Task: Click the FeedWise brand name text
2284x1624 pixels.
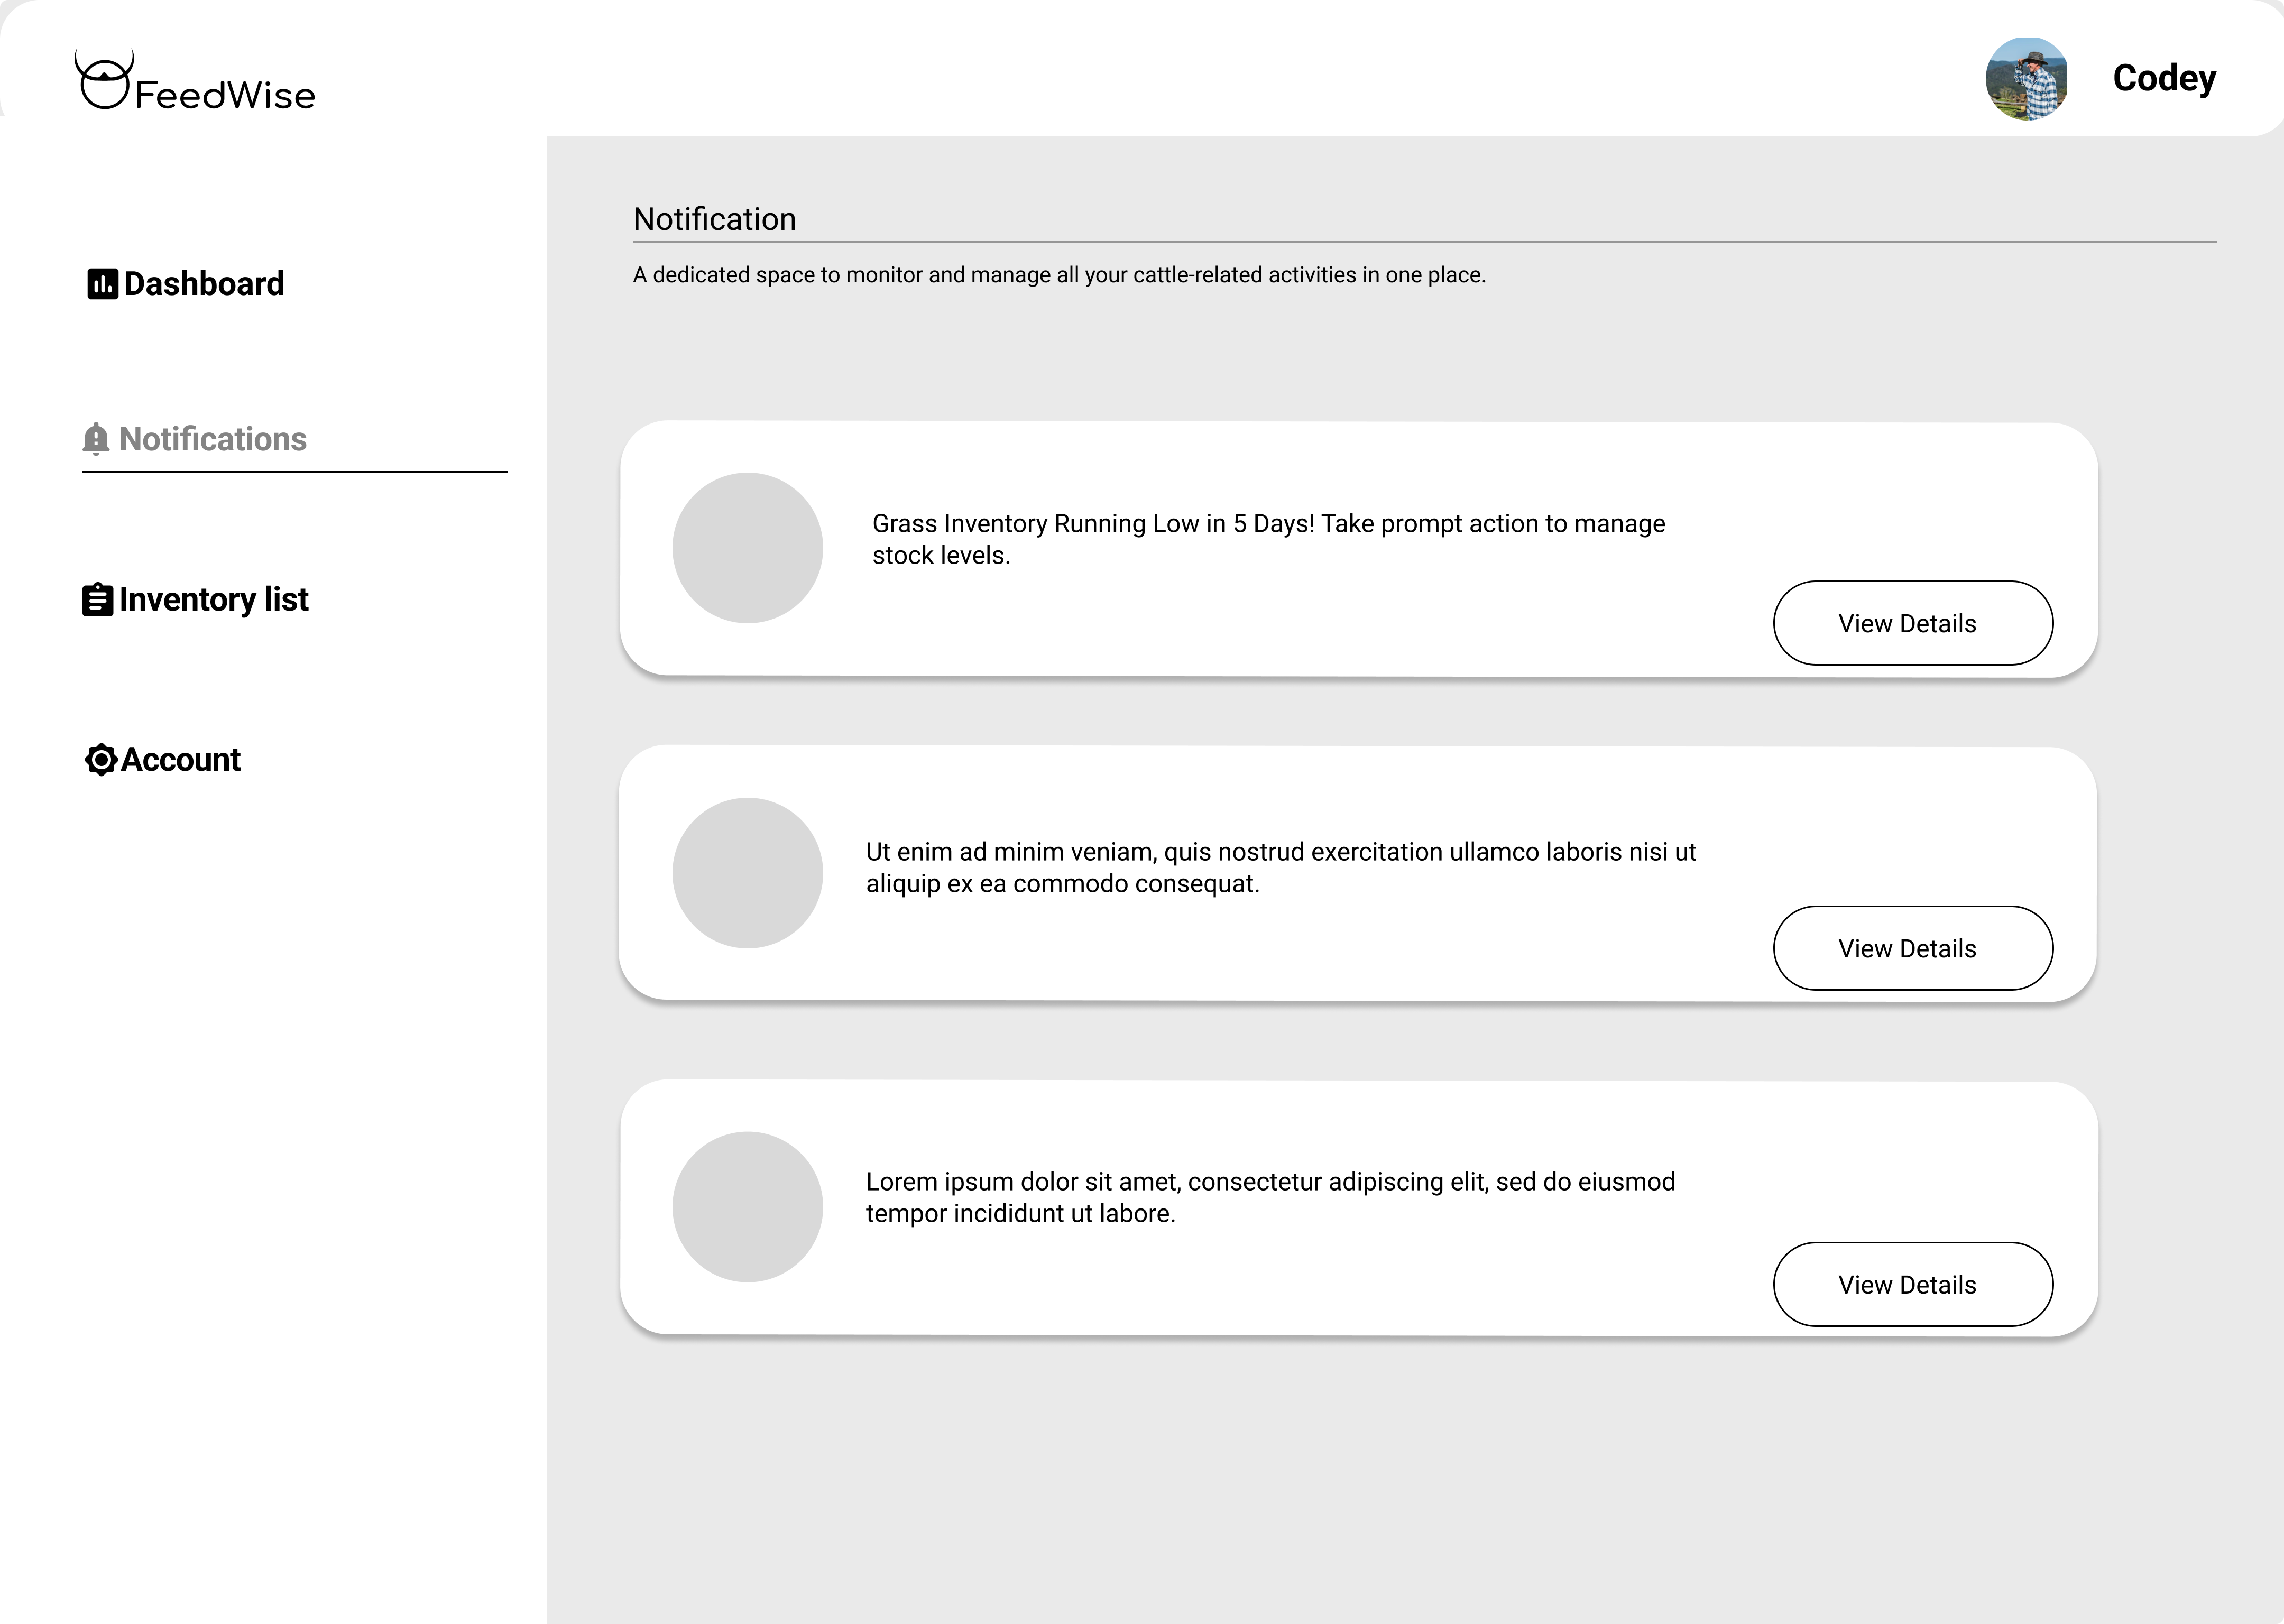Action: (225, 96)
